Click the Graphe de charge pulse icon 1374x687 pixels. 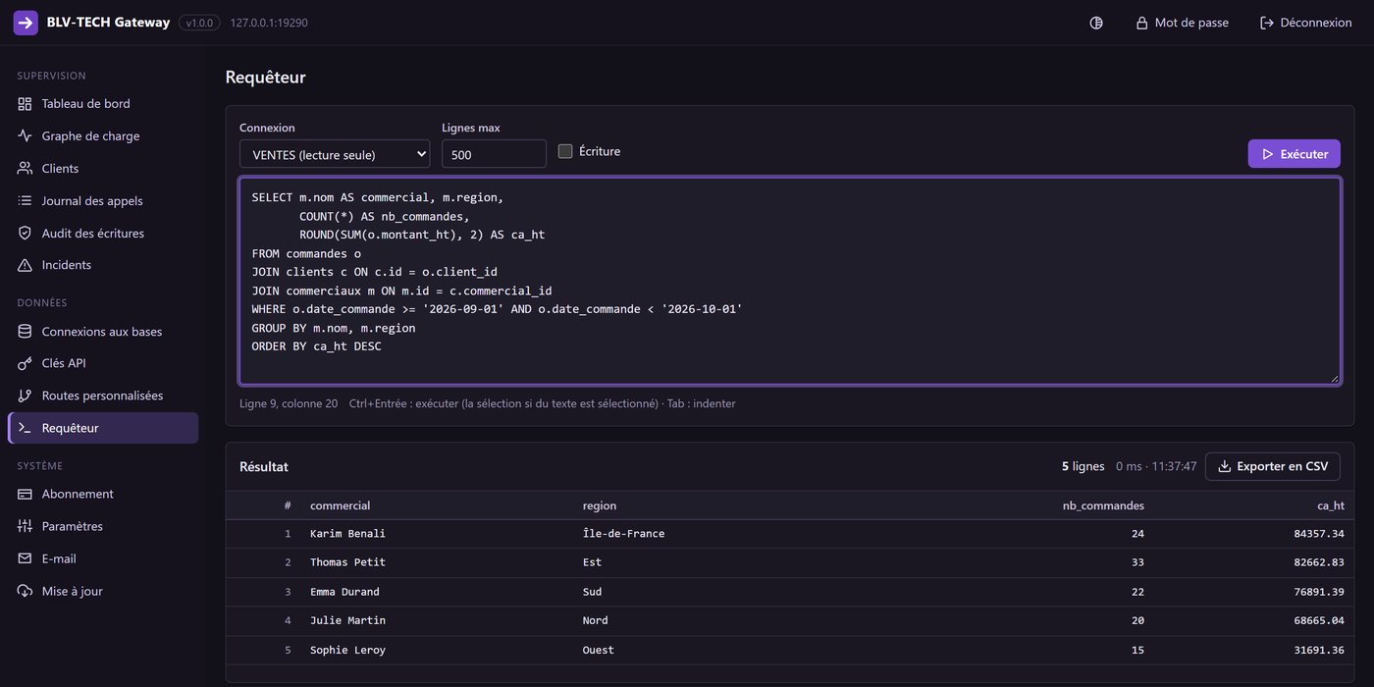pyautogui.click(x=25, y=136)
